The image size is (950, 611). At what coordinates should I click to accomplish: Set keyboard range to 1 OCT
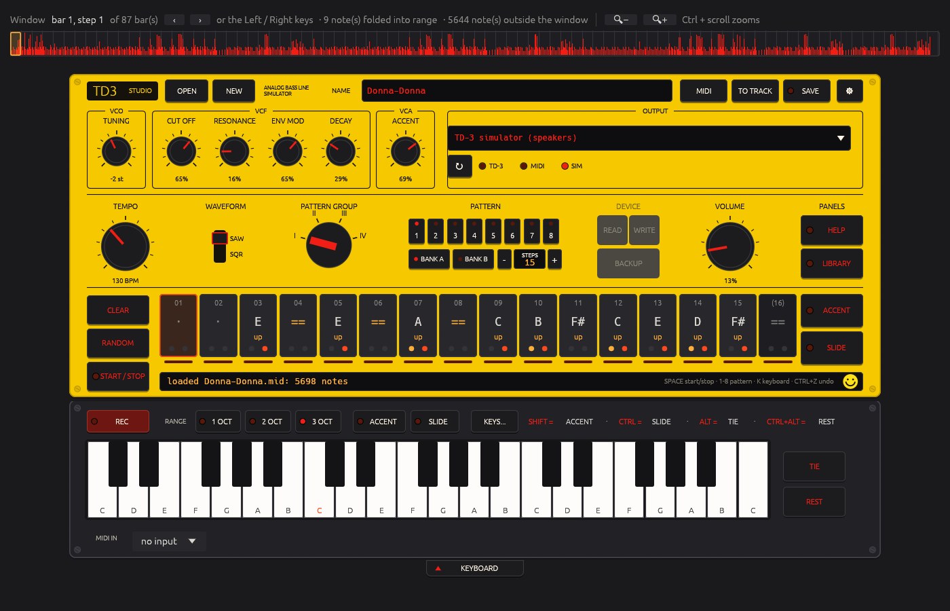(218, 422)
